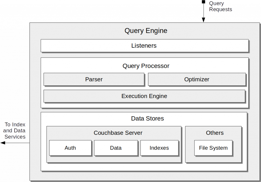Click the Others label
The width and height of the screenshot is (261, 182).
pos(215,133)
